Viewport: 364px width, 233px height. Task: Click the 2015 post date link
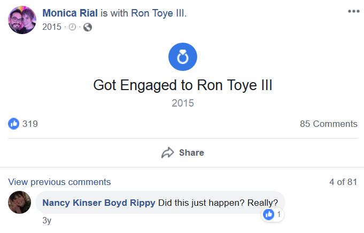[x=52, y=27]
